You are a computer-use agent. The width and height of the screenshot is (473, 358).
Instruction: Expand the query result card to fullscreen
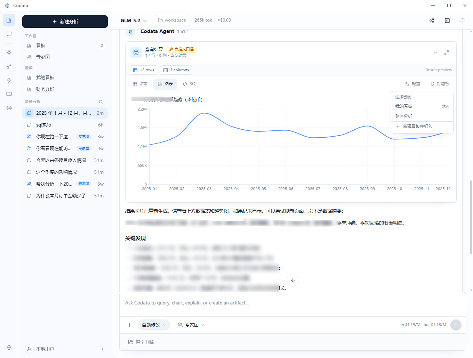coord(447,52)
